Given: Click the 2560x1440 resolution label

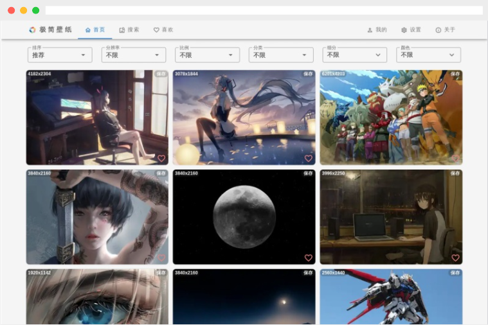Looking at the screenshot, I should point(333,273).
